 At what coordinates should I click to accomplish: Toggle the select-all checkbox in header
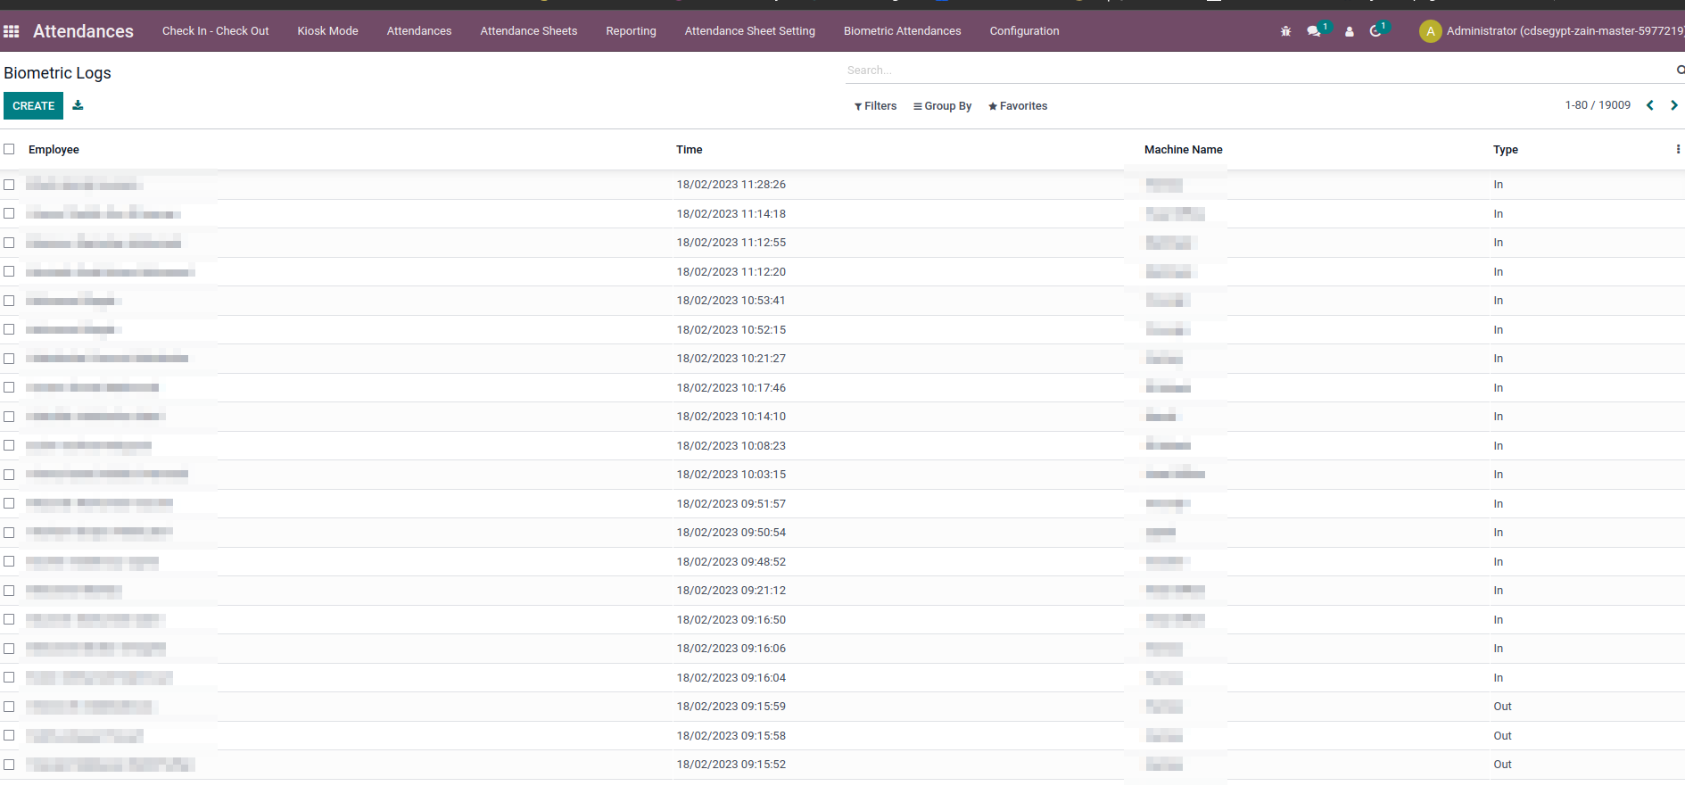coord(9,149)
